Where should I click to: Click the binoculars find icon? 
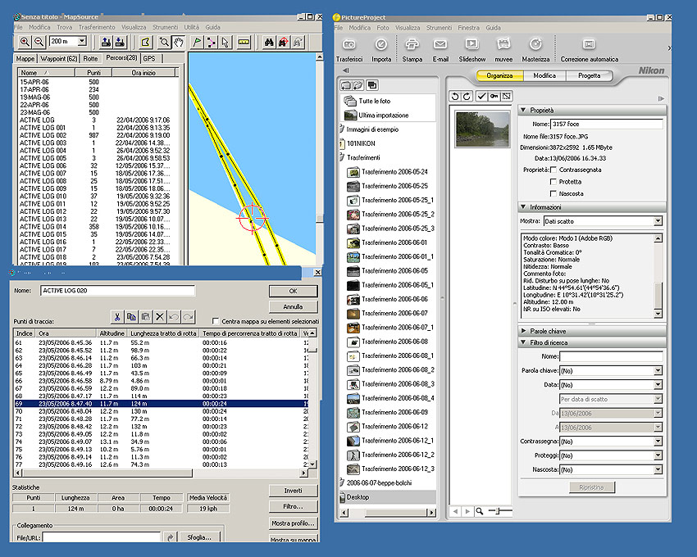(x=269, y=43)
